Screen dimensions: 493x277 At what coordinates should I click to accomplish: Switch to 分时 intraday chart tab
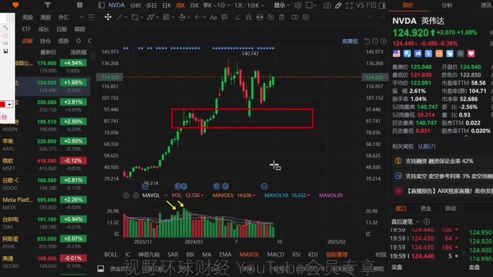pyautogui.click(x=136, y=5)
